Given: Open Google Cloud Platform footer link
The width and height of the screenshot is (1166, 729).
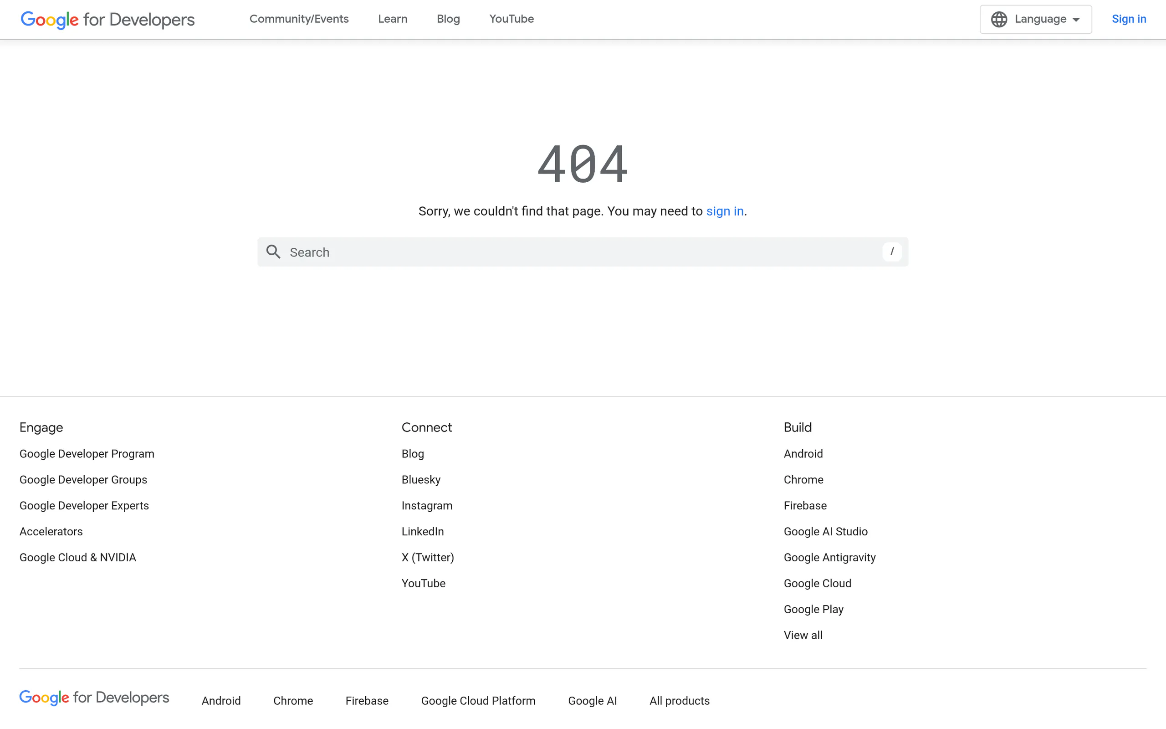Looking at the screenshot, I should pyautogui.click(x=478, y=701).
